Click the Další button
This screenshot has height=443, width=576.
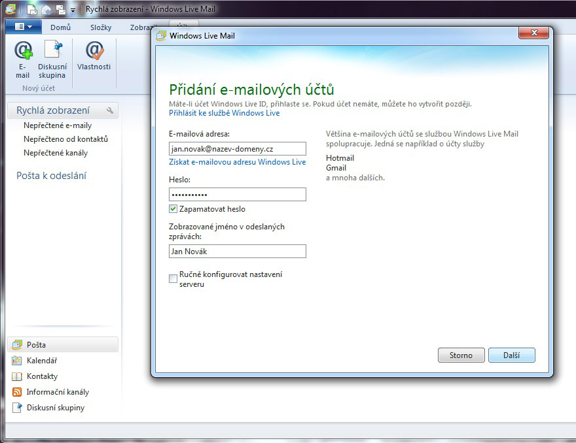pyautogui.click(x=511, y=355)
